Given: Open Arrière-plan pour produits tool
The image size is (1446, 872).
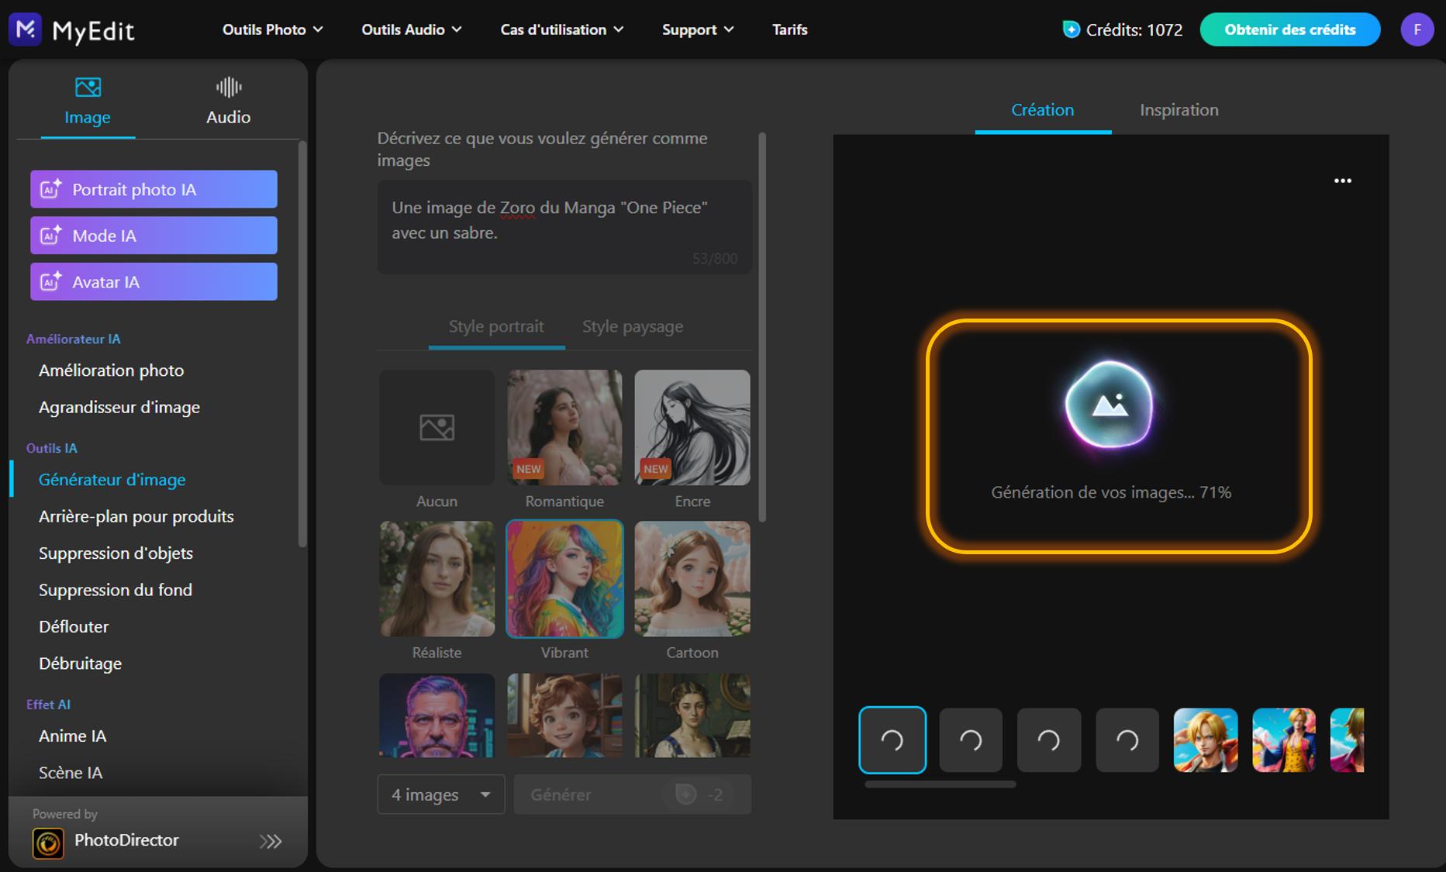Looking at the screenshot, I should coord(136,516).
